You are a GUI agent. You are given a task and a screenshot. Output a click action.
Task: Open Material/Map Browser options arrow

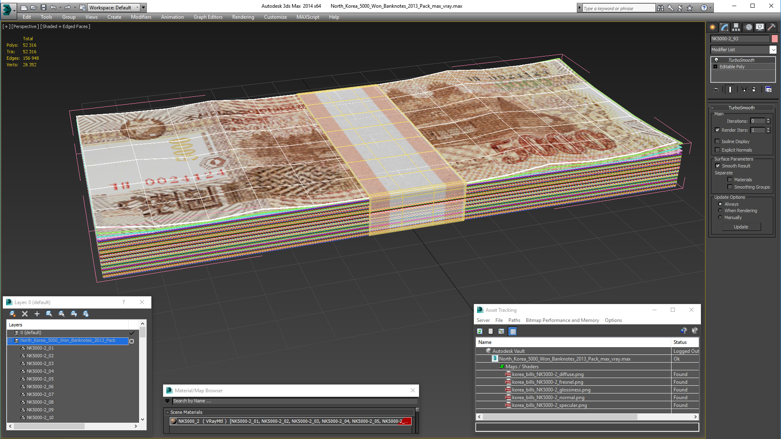pyautogui.click(x=167, y=401)
